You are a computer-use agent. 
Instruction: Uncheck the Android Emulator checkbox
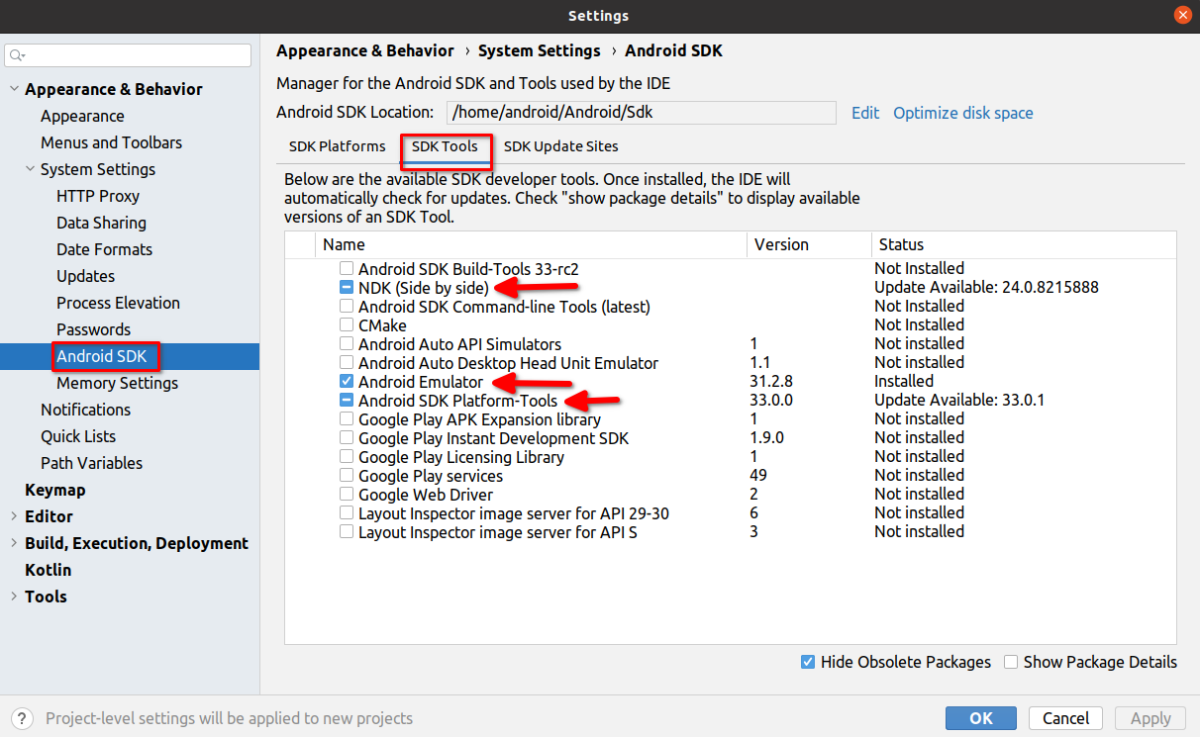[347, 381]
